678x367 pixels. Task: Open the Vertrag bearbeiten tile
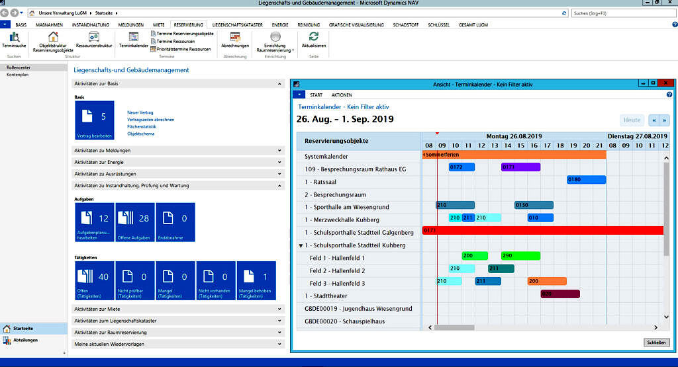pos(94,120)
